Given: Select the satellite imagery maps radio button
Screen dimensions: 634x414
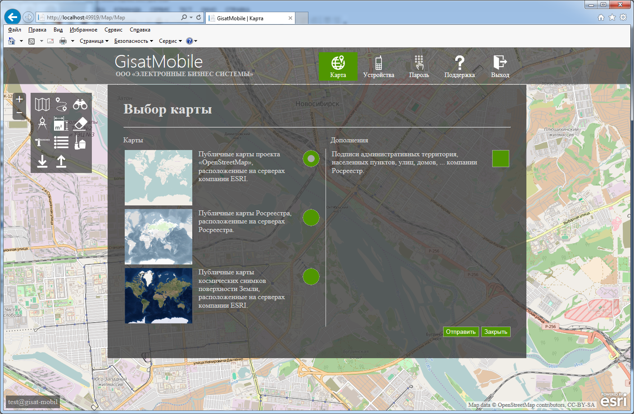Looking at the screenshot, I should pyautogui.click(x=311, y=277).
